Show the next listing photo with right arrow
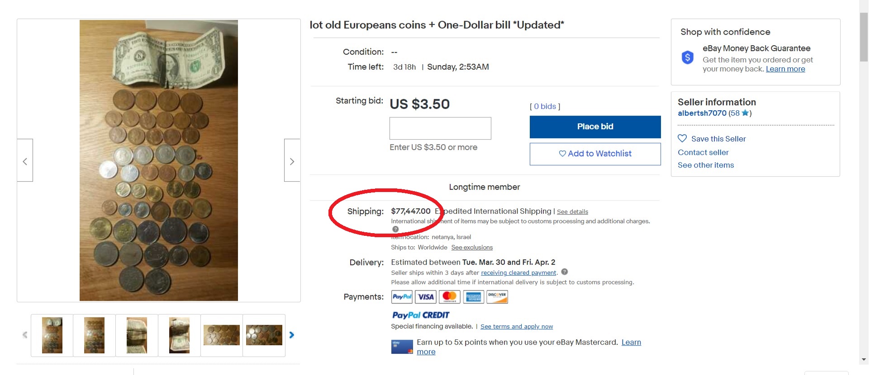Image resolution: width=870 pixels, height=375 pixels. point(292,160)
